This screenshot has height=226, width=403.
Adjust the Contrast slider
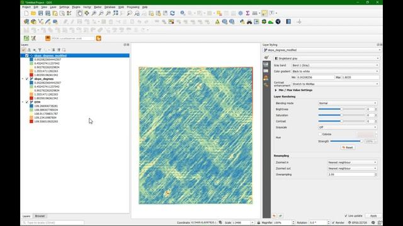click(341, 121)
